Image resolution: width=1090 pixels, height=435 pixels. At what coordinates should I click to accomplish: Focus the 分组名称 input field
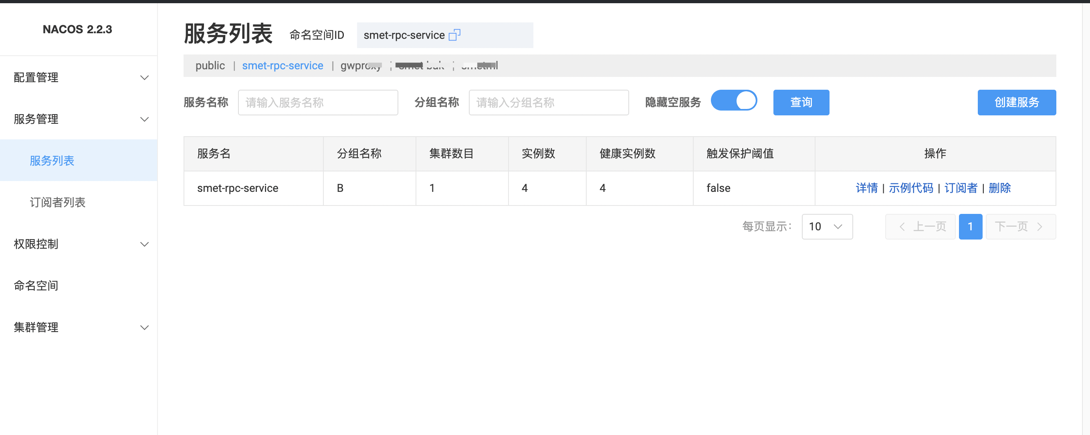click(549, 102)
